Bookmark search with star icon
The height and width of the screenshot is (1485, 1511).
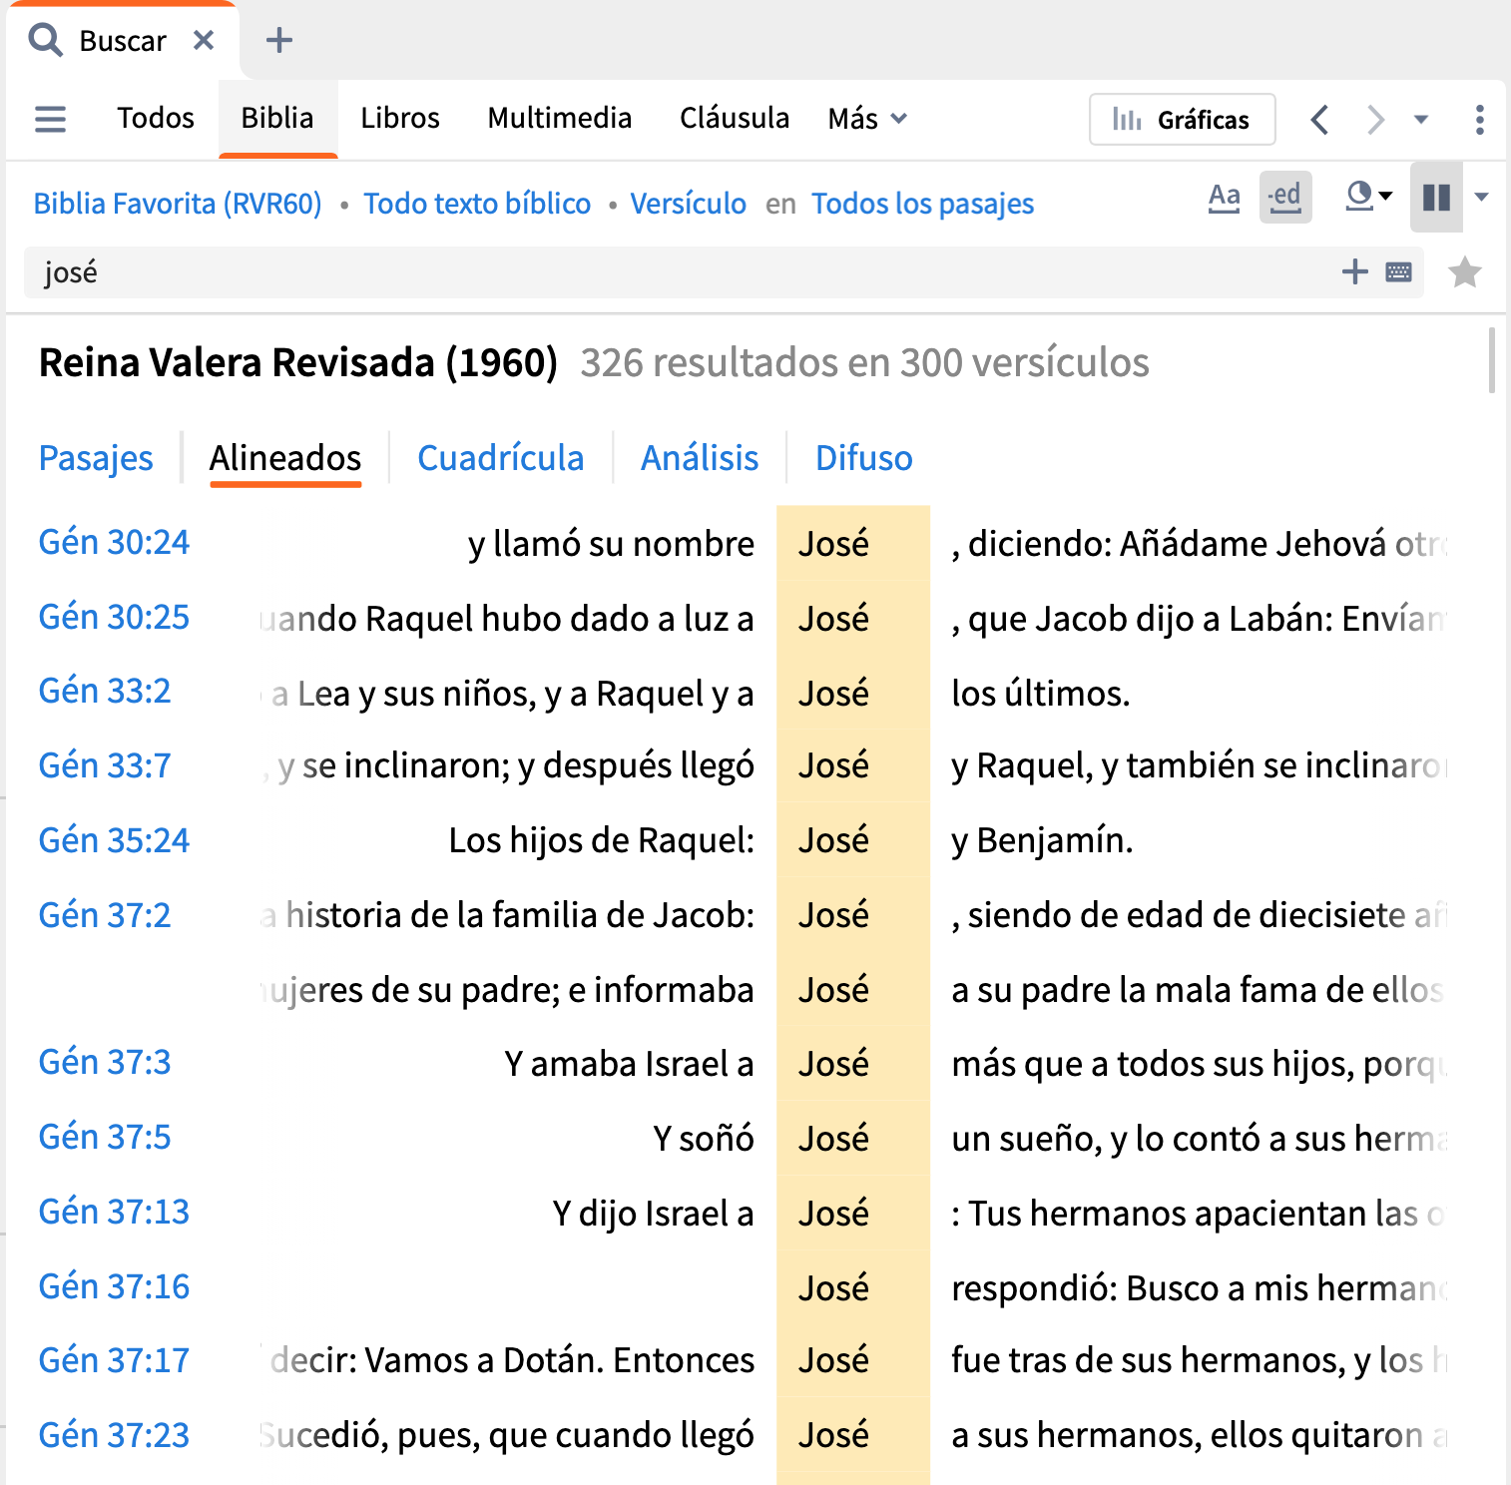point(1464,271)
